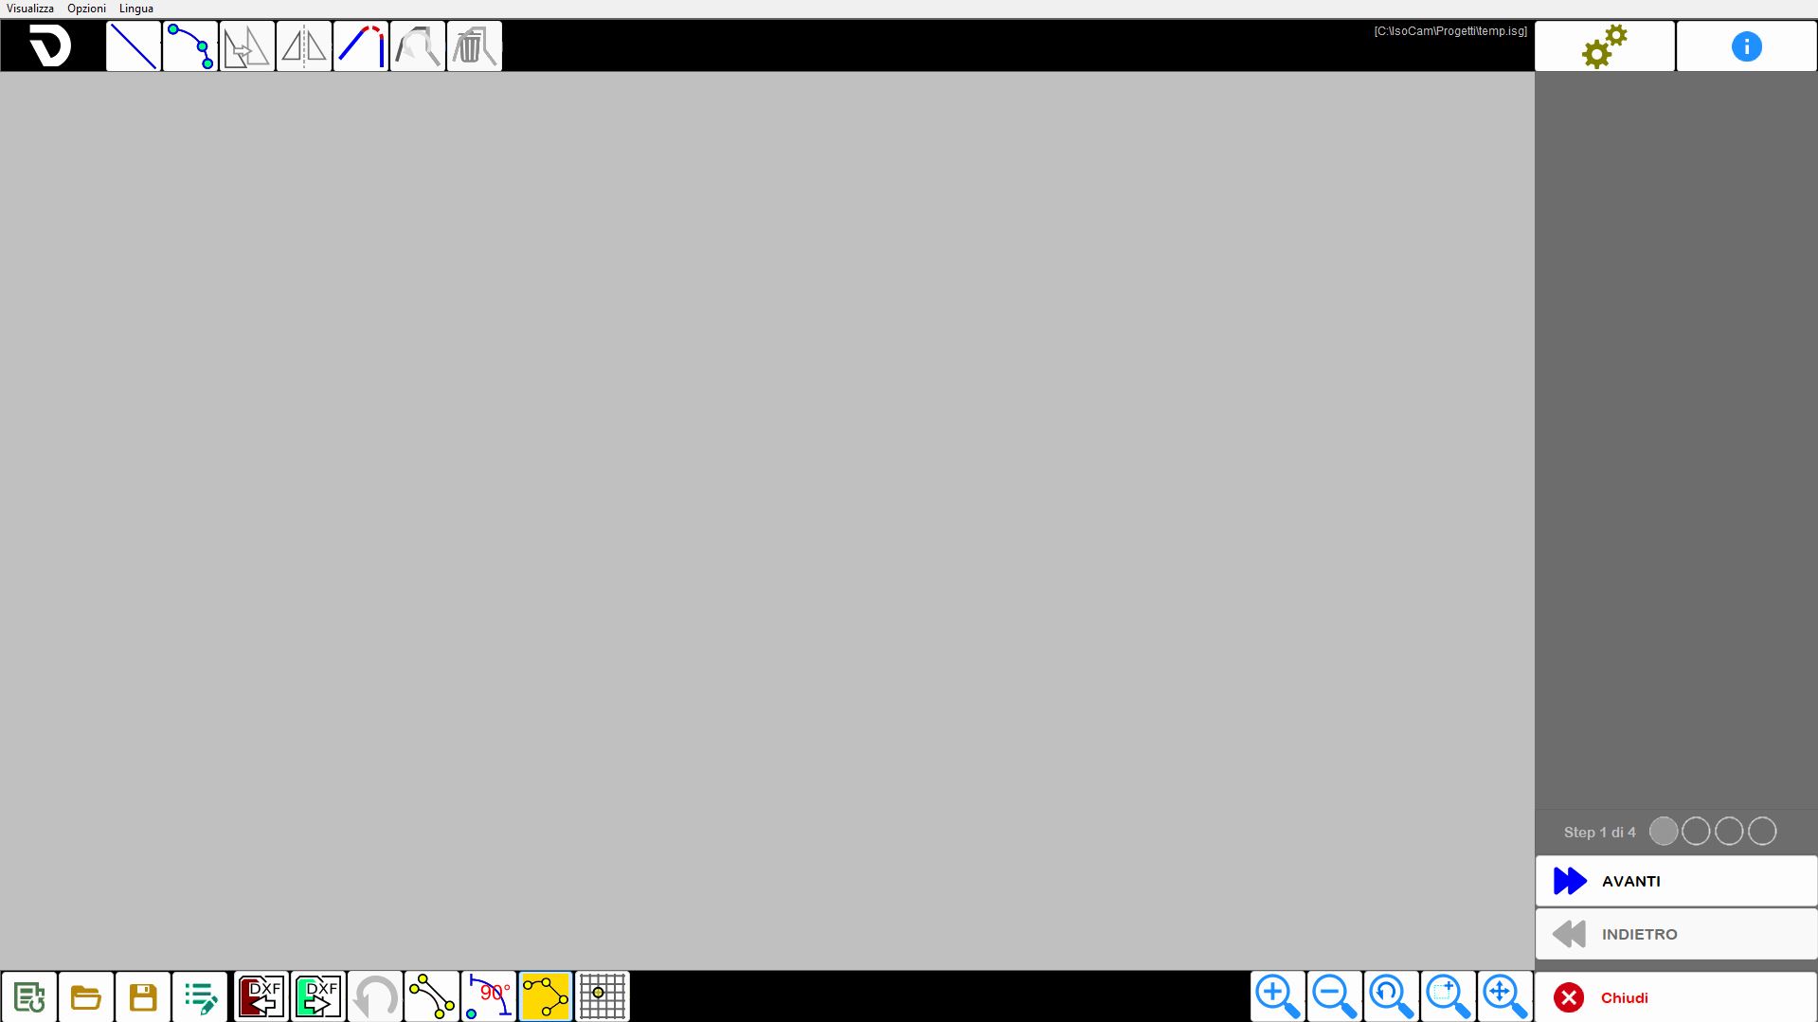Open the Visualizza menu
Image resolution: width=1818 pixels, height=1022 pixels.
coord(30,9)
